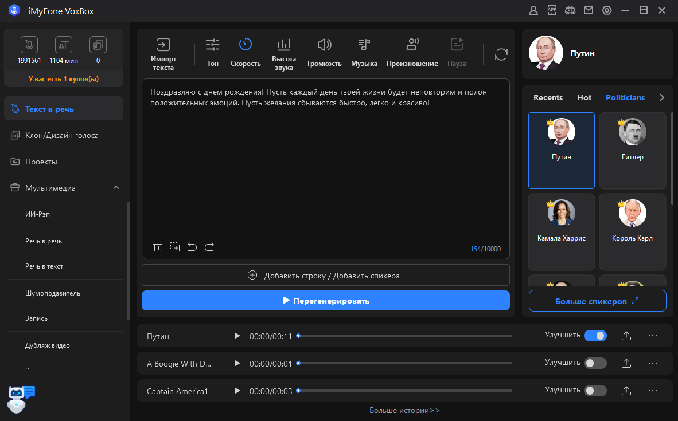The width and height of the screenshot is (678, 421).
Task: Click the trash icon below the text
Action: [x=157, y=247]
